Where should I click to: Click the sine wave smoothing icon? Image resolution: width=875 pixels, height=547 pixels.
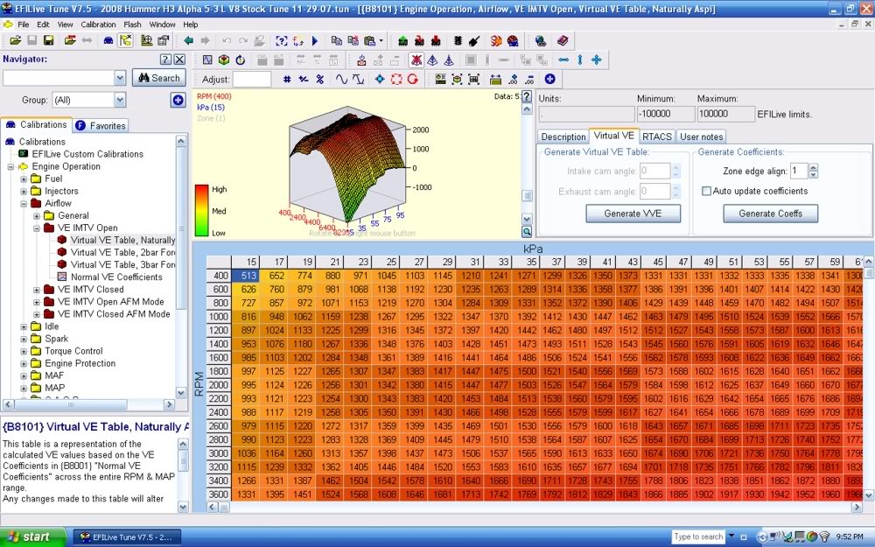tap(341, 79)
